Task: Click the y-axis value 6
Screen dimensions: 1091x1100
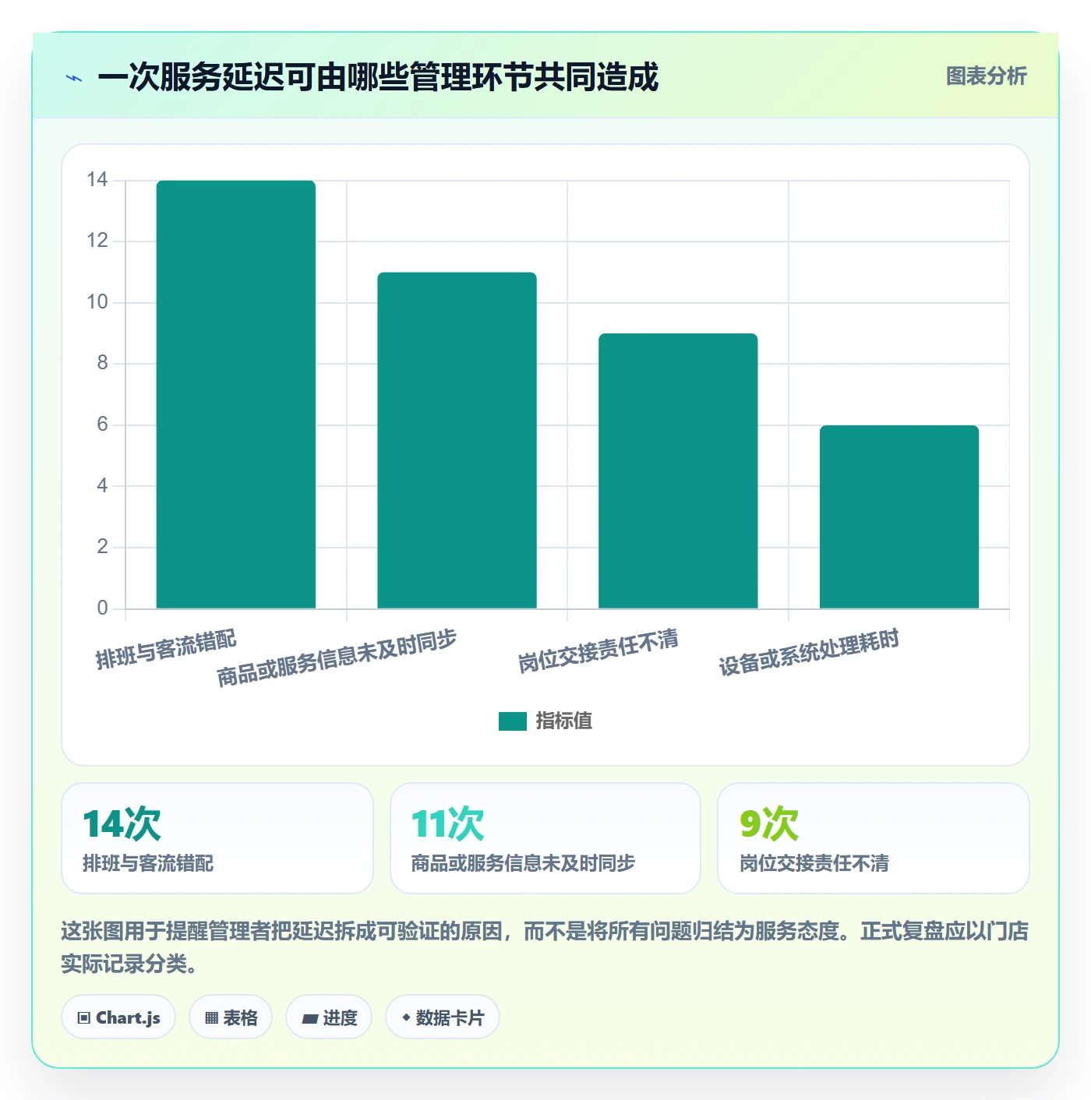Action: (x=102, y=425)
